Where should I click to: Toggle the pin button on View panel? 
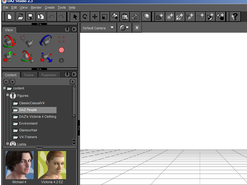coord(67,29)
